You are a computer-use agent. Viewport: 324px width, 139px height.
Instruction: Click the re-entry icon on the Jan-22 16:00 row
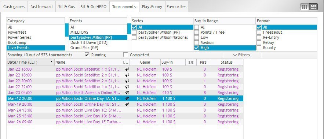[127, 69]
